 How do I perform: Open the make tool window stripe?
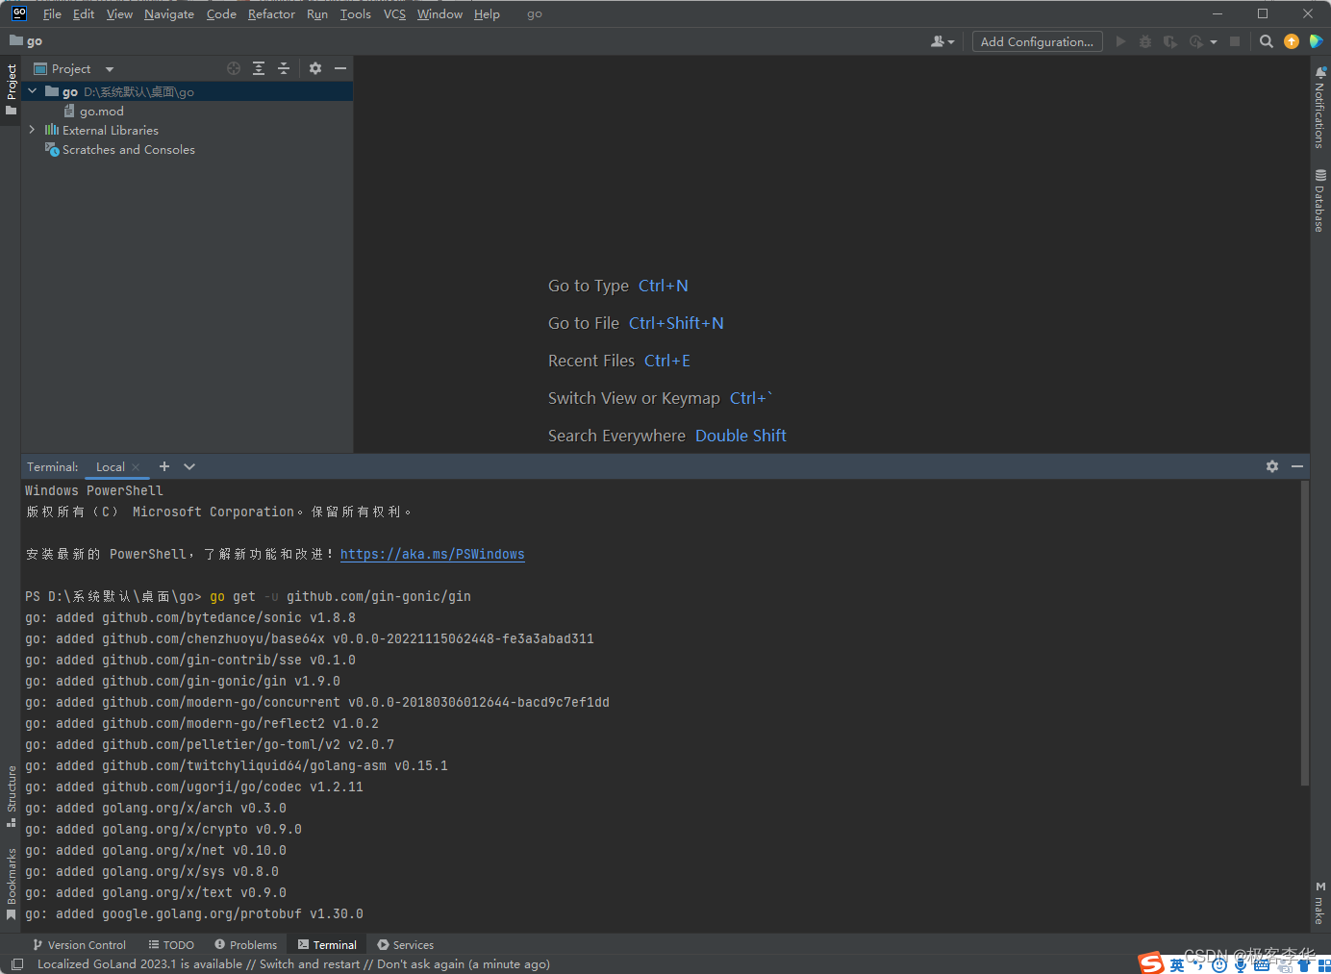(x=1320, y=903)
